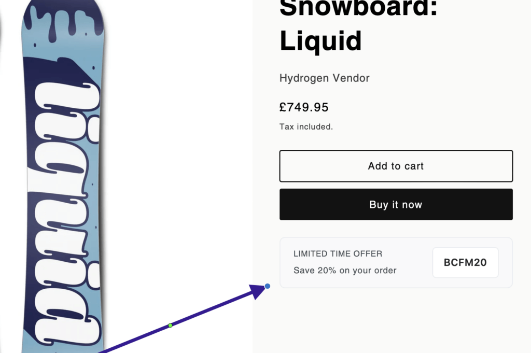This screenshot has height=353, width=531.
Task: Click the word Liquid in product title
Action: point(320,40)
